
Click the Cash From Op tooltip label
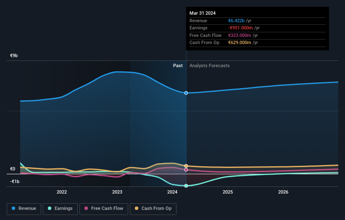[204, 42]
